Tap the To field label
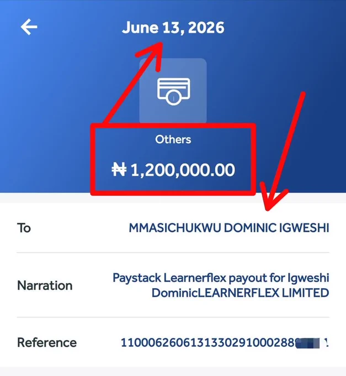This screenshot has width=346, height=376. click(24, 228)
